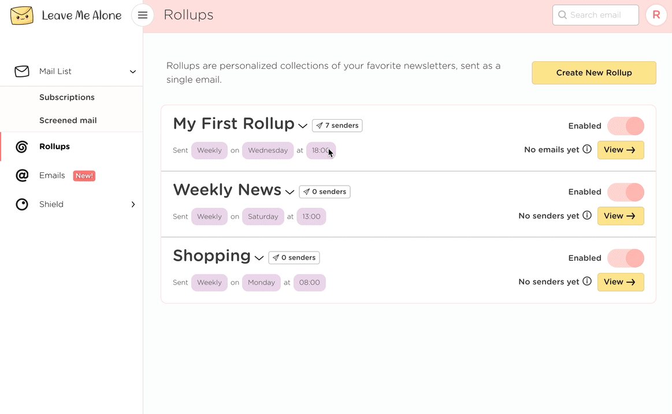
Task: Expand the My First Rollup title chevron
Action: pos(303,126)
